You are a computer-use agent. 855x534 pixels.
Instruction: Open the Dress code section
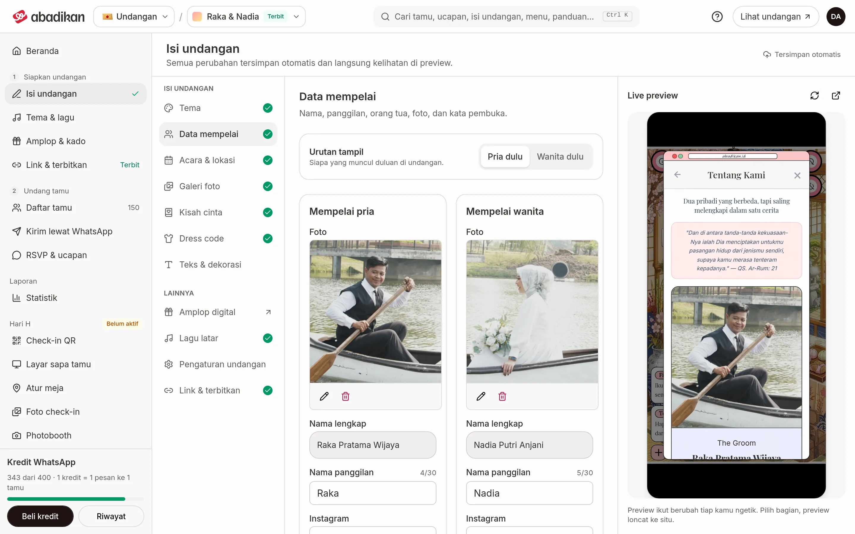pyautogui.click(x=218, y=239)
